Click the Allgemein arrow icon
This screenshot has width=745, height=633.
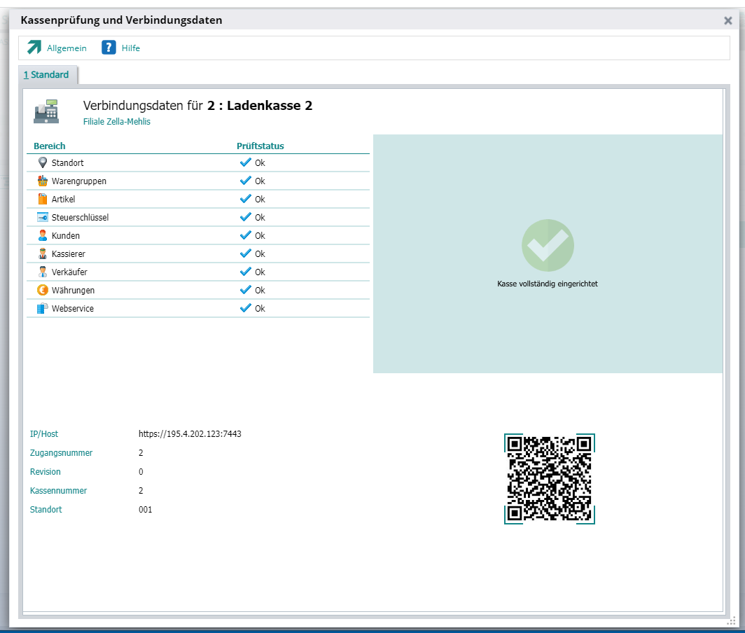click(x=34, y=48)
